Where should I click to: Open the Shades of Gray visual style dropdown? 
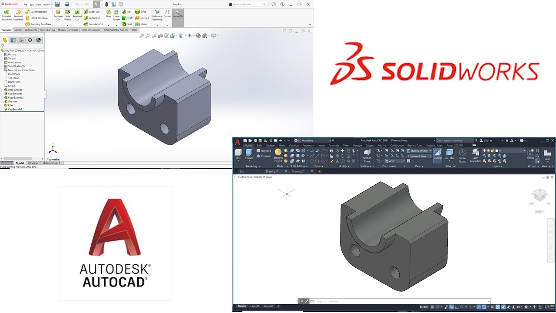coord(419,151)
